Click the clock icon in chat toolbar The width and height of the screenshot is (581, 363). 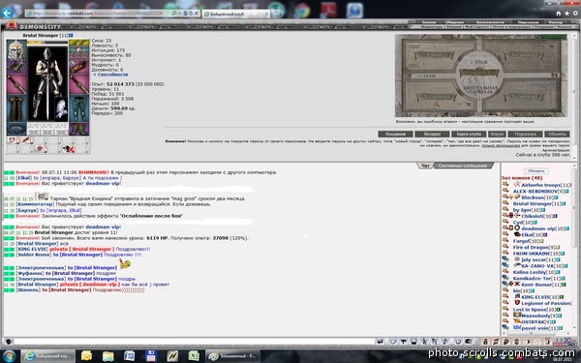click(x=458, y=342)
